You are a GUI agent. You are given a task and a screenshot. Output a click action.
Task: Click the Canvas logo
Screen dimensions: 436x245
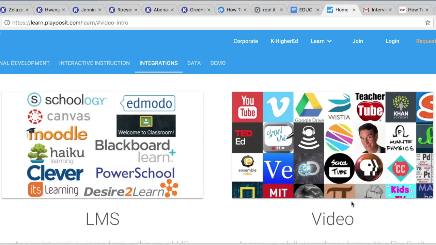pyautogui.click(x=59, y=117)
